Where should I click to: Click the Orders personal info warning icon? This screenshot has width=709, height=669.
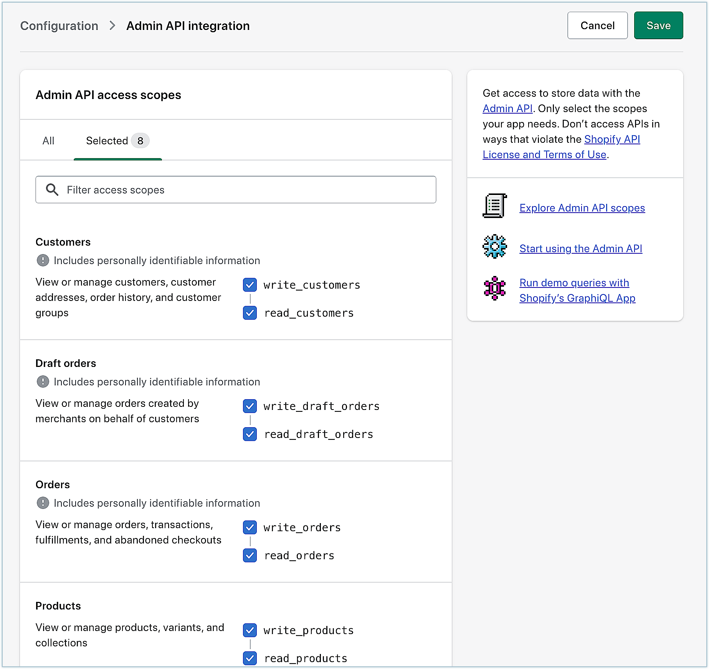tap(43, 503)
